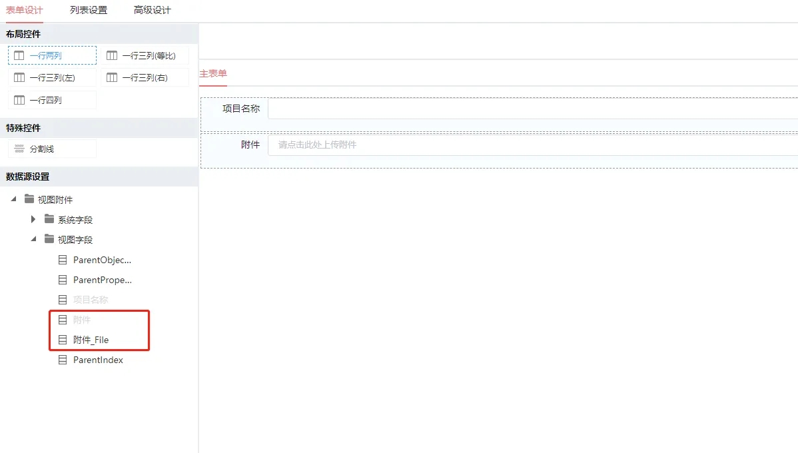Screen dimensions: 798x453
Task: Select the 主表单 tab
Action: click(213, 74)
